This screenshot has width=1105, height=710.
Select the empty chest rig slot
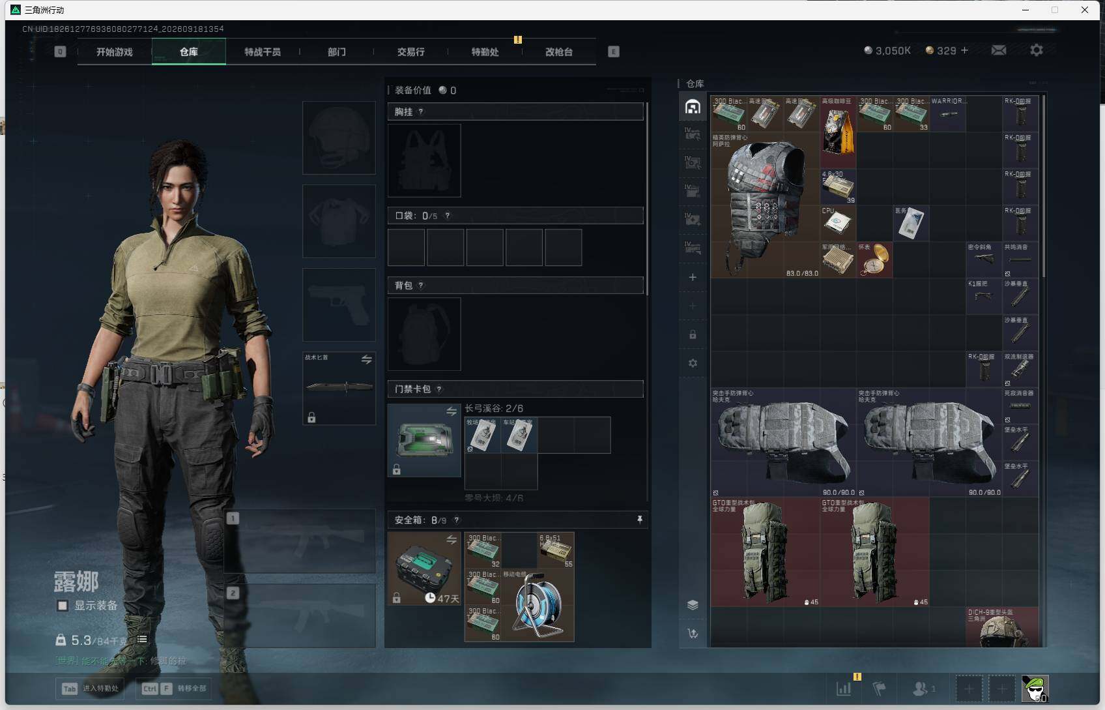pos(424,160)
